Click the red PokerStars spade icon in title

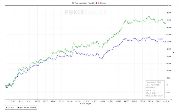click(96, 3)
